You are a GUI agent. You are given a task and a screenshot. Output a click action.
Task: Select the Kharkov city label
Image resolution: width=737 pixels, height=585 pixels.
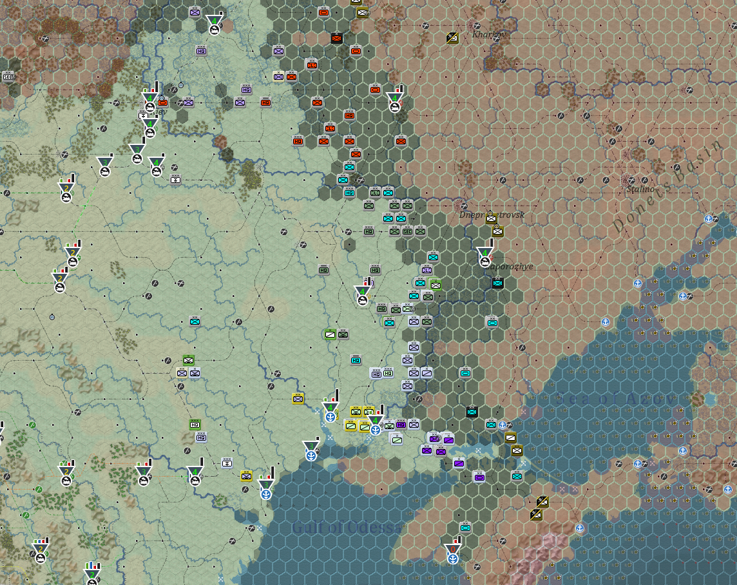click(489, 34)
